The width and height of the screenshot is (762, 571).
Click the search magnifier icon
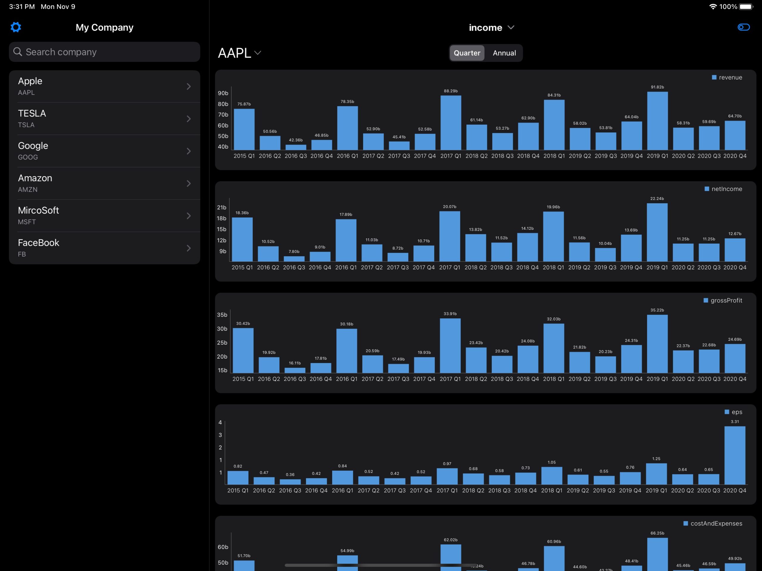[18, 52]
